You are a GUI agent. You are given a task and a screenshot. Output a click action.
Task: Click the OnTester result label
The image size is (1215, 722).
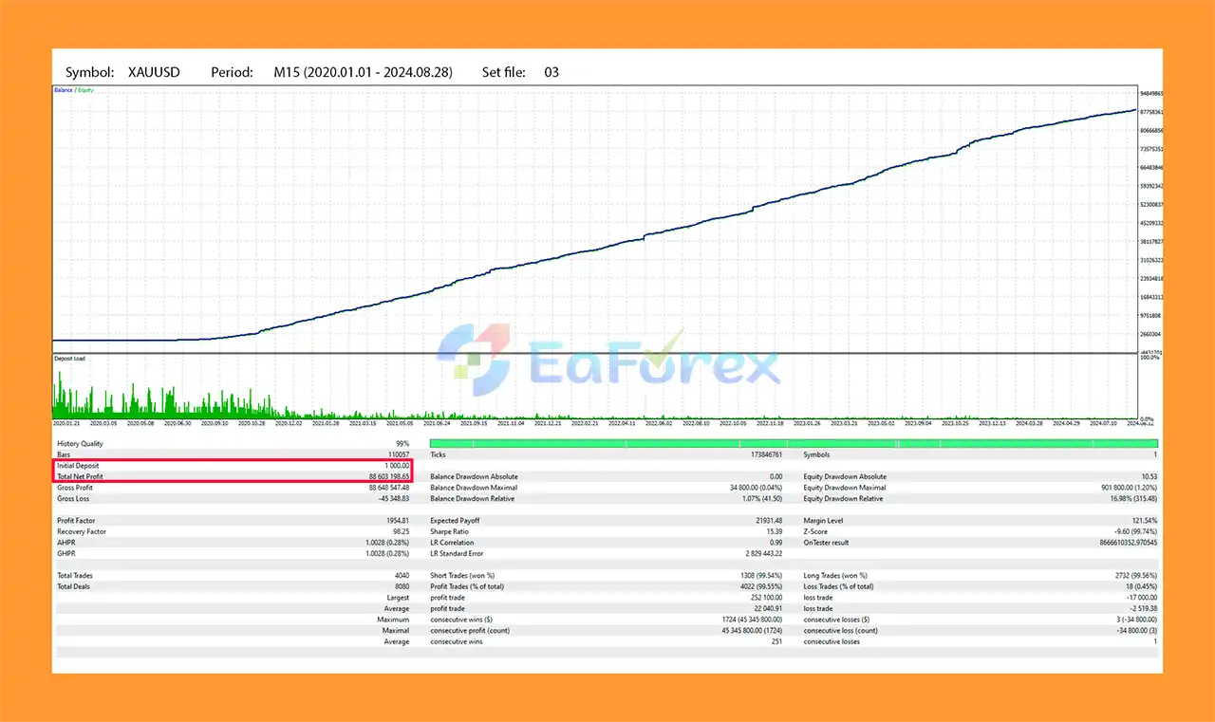(x=828, y=543)
